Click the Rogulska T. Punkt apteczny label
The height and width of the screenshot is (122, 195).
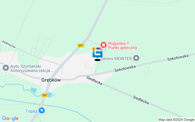click(x=122, y=45)
